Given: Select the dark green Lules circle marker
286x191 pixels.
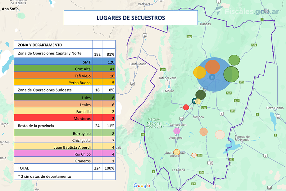Looking at the screenshot, I should (201, 95).
